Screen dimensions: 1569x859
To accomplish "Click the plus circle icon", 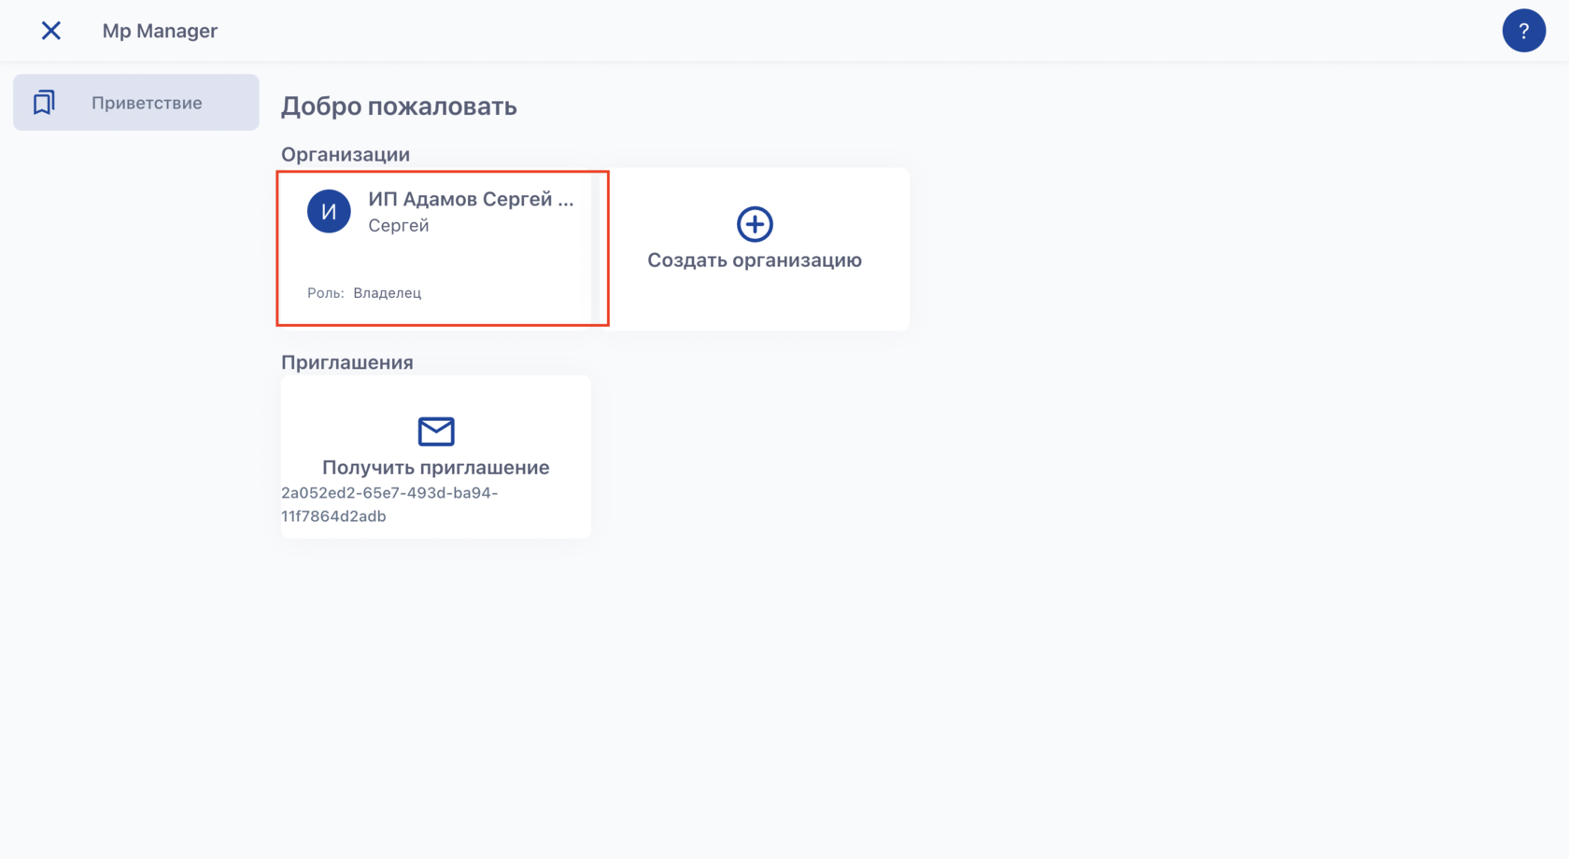I will (x=755, y=224).
